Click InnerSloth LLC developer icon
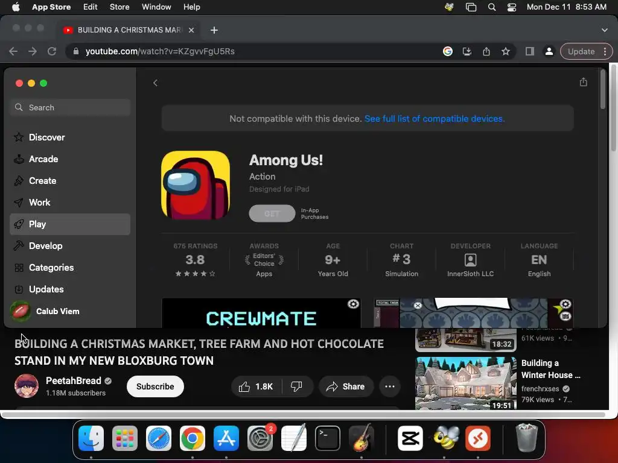Screen dimensions: 618x463 click(x=470, y=260)
